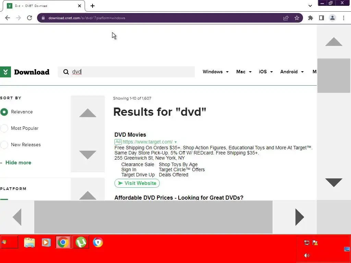351x263 pixels.
Task: Open Chrome extensions puzzle icon
Action: tap(311, 18)
